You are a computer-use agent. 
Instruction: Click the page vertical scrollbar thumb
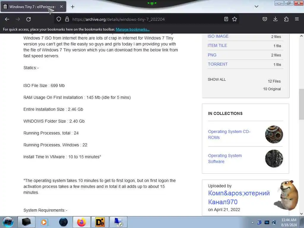pyautogui.click(x=301, y=105)
